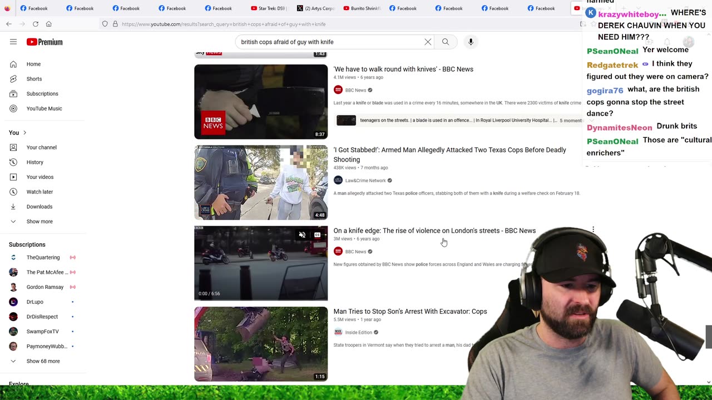712x400 pixels.
Task: Click Law&Crime Network channel avatar
Action: pyautogui.click(x=338, y=180)
